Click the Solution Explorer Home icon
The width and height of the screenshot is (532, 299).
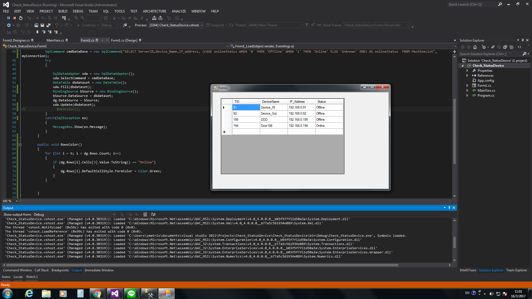[x=475, y=47]
